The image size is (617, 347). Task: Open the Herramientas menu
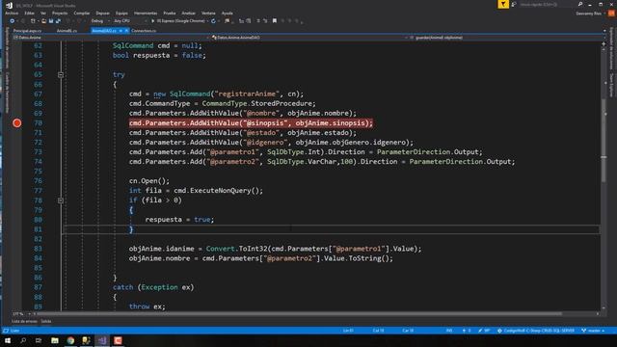[x=146, y=13]
